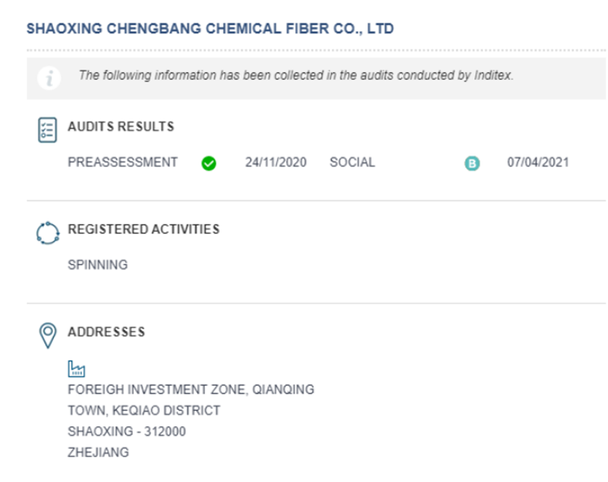The width and height of the screenshot is (608, 482).
Task: Click the SOCIAL audit label
Action: click(352, 162)
